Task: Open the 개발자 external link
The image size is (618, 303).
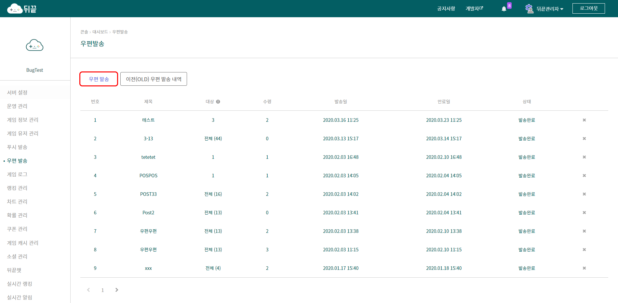Action: pos(474,8)
